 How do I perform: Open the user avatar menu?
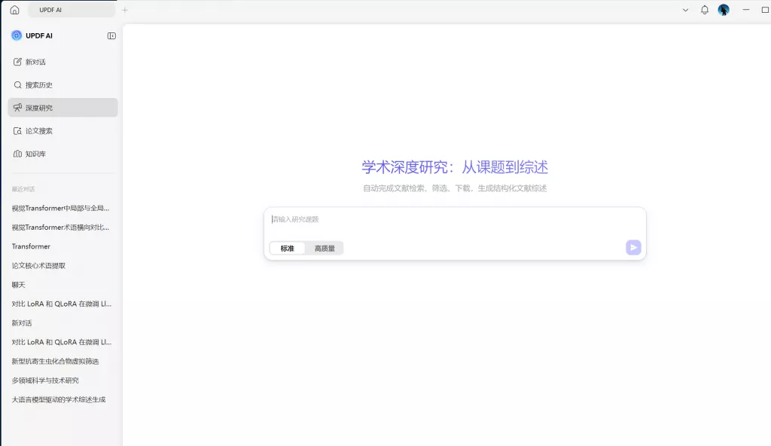723,10
